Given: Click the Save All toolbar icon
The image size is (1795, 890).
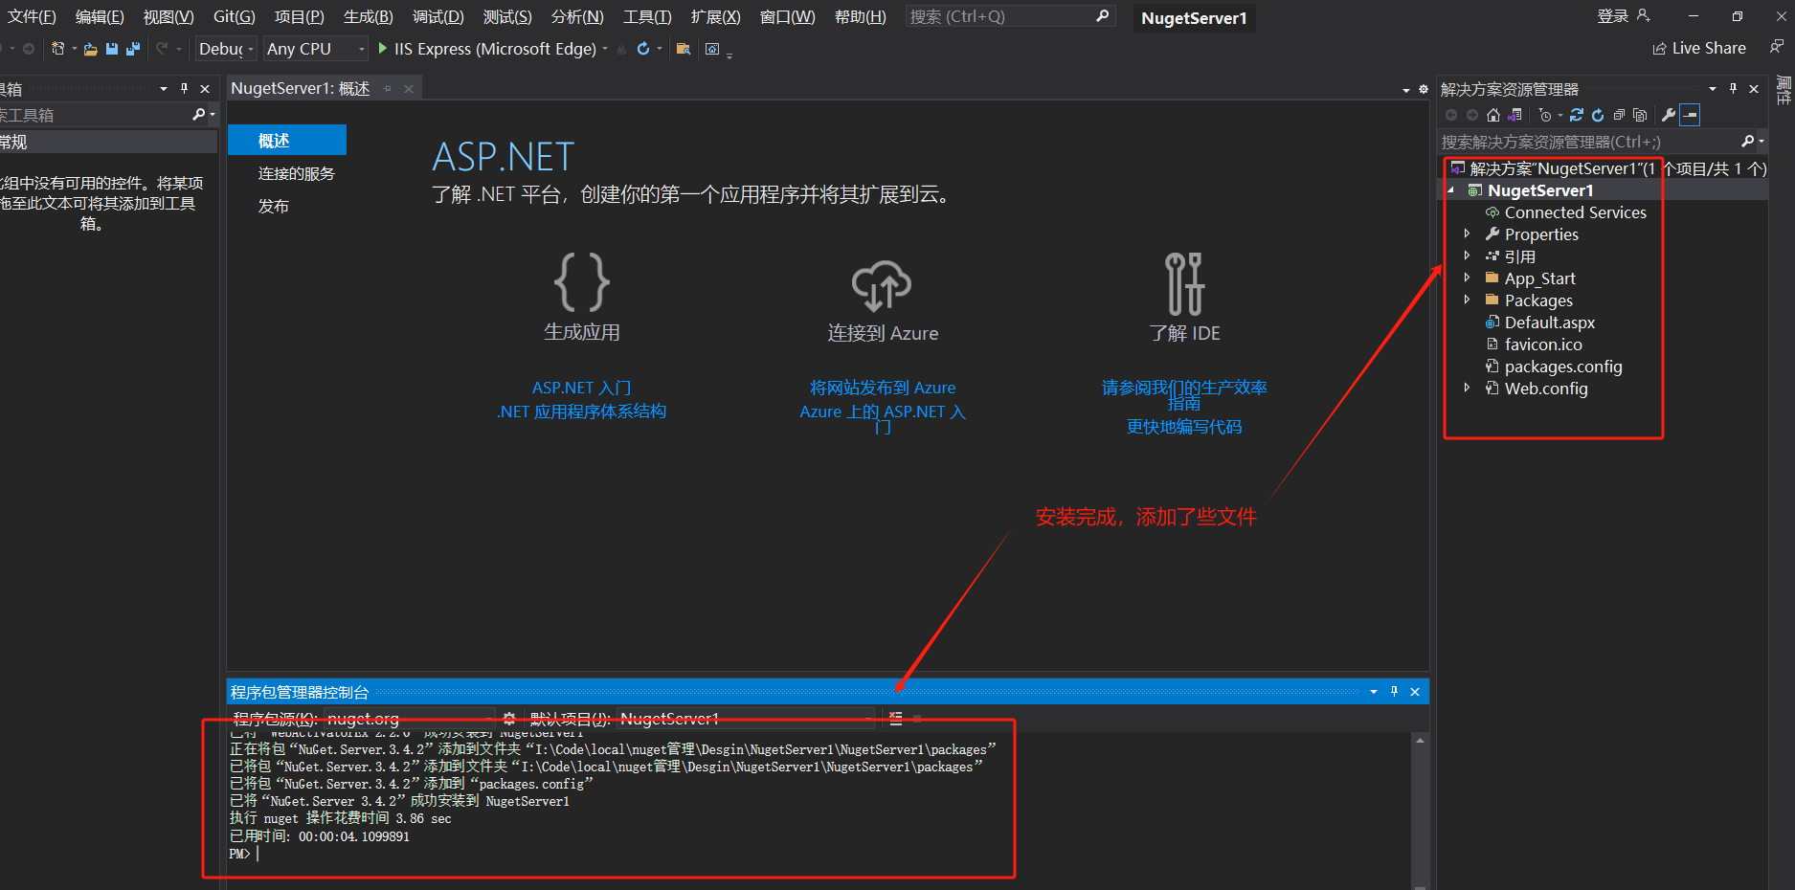Looking at the screenshot, I should pyautogui.click(x=133, y=48).
